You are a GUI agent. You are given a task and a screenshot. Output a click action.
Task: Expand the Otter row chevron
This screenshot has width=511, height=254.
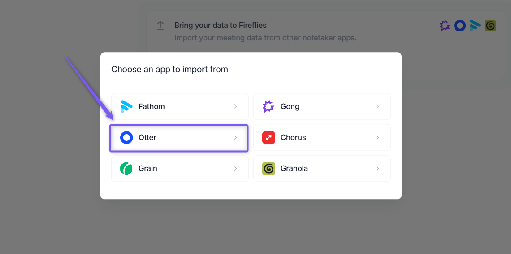pyautogui.click(x=235, y=137)
